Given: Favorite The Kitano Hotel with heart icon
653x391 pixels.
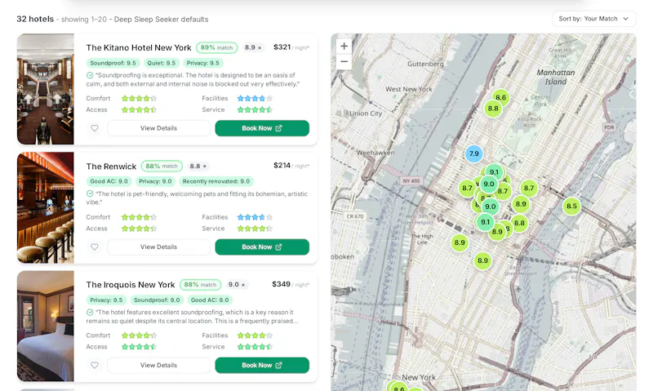Looking at the screenshot, I should coord(95,128).
